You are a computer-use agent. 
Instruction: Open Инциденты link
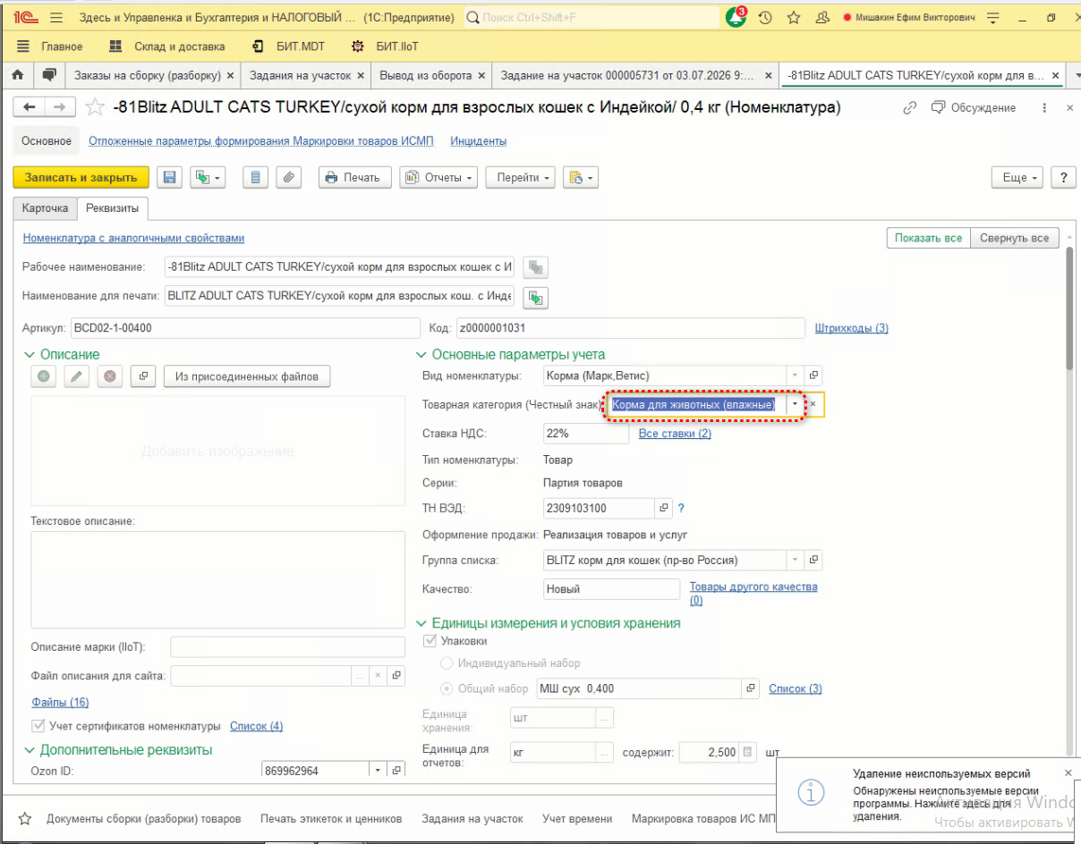click(478, 141)
